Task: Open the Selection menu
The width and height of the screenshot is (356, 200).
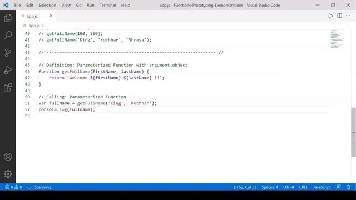Action: [47, 5]
